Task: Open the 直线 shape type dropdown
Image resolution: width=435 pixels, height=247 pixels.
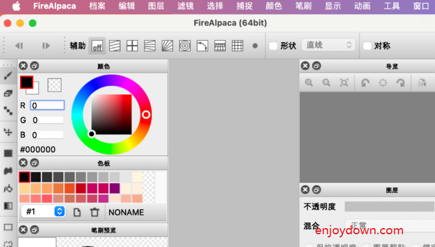Action: (x=328, y=45)
